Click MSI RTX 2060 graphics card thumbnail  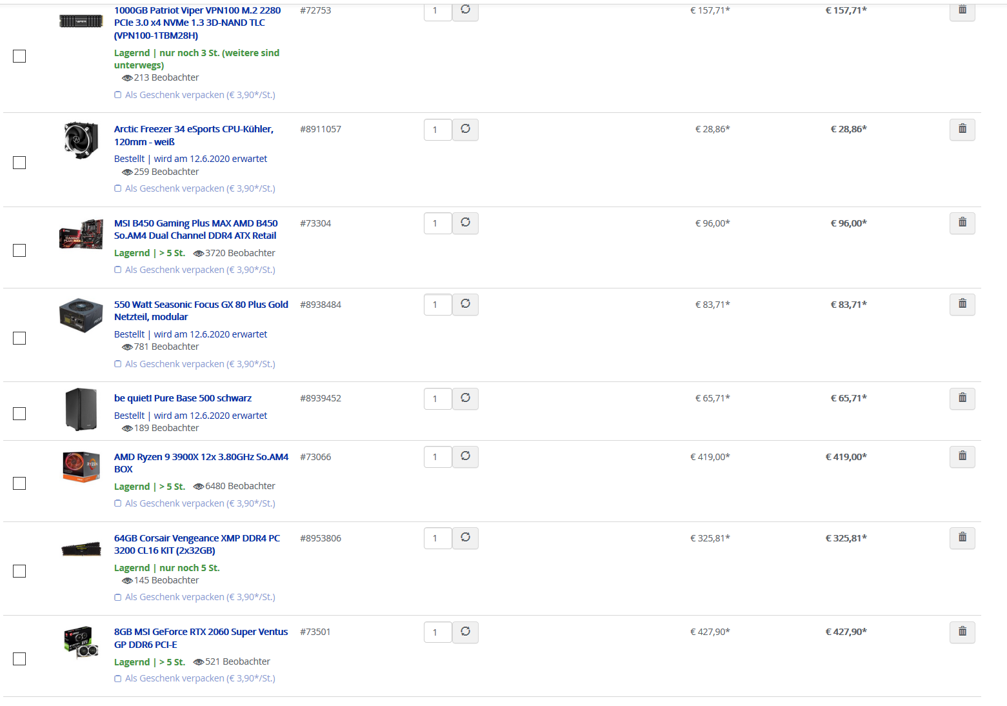click(x=81, y=642)
